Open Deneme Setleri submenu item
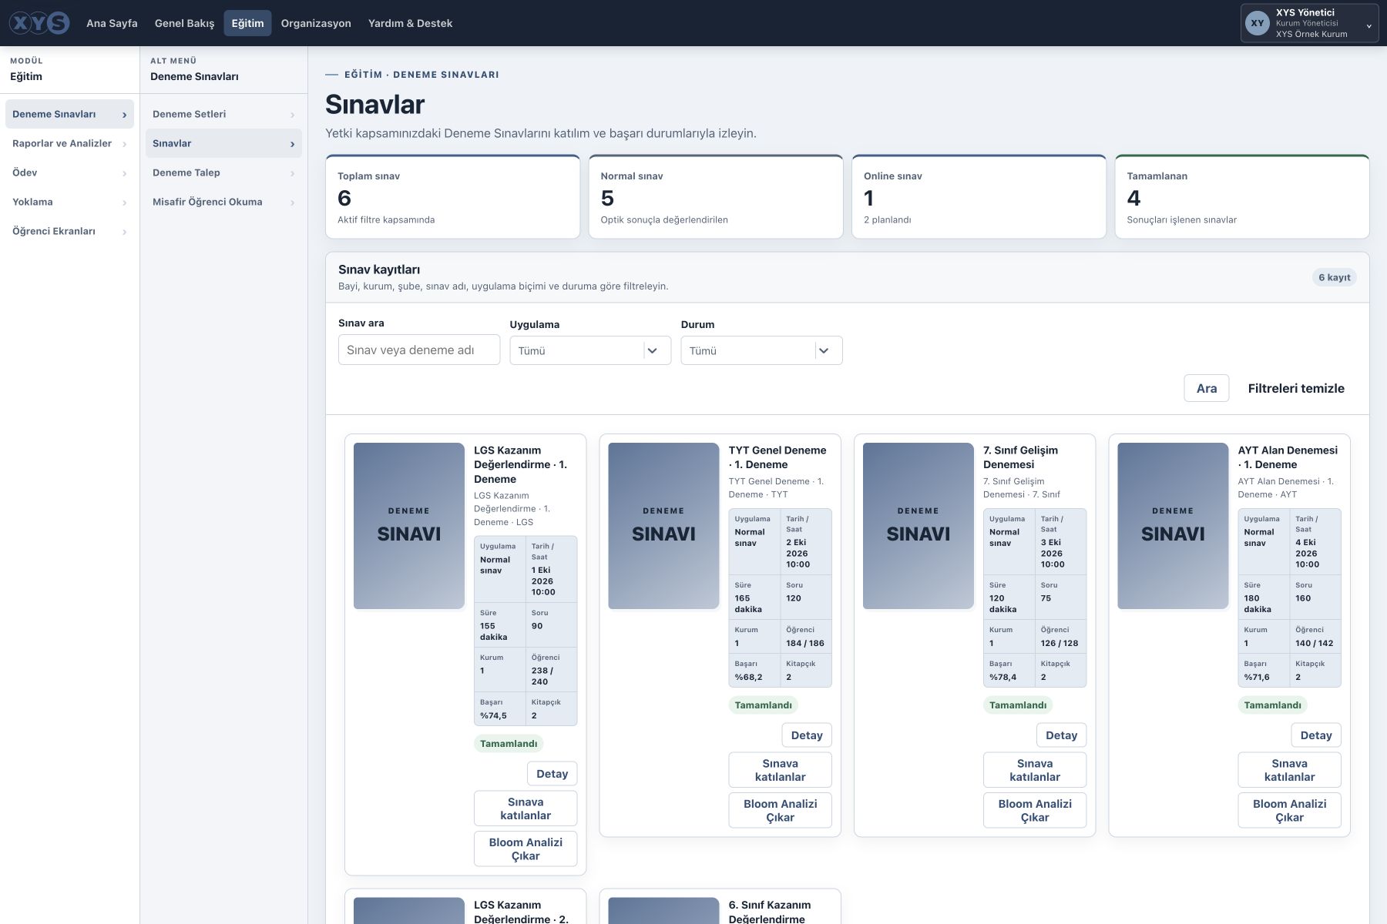The image size is (1387, 924). (223, 114)
